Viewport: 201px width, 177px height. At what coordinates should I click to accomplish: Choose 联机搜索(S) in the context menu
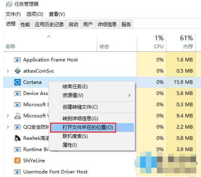[x=75, y=136]
